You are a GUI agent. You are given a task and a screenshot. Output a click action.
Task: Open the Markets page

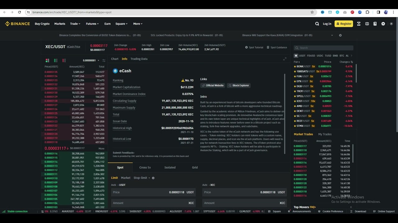60,24
